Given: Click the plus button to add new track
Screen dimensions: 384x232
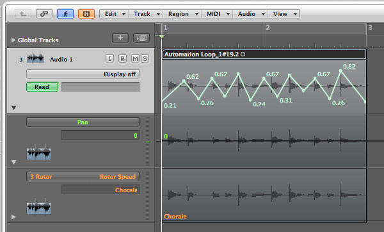Looking at the screenshot, I should [x=120, y=38].
